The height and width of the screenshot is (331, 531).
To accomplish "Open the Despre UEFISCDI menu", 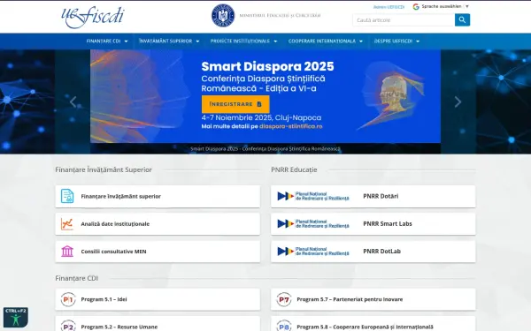I will click(396, 41).
